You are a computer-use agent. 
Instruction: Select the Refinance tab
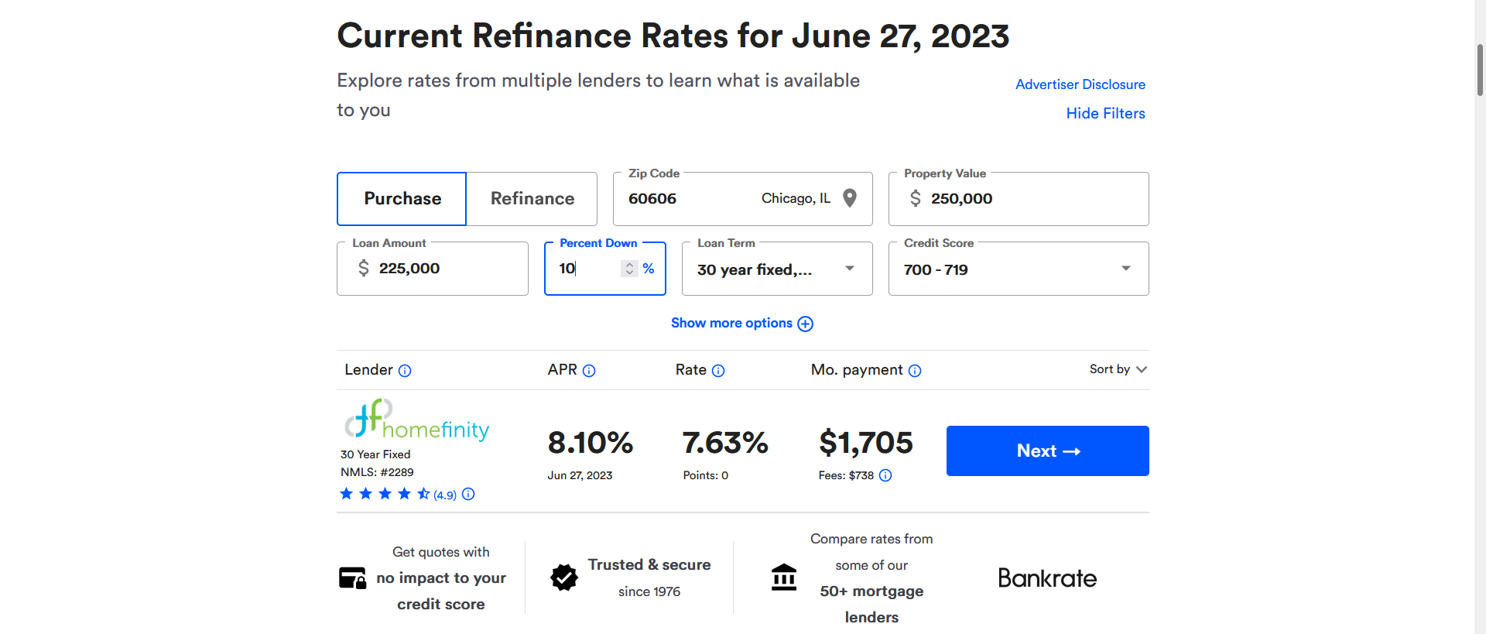(x=532, y=199)
